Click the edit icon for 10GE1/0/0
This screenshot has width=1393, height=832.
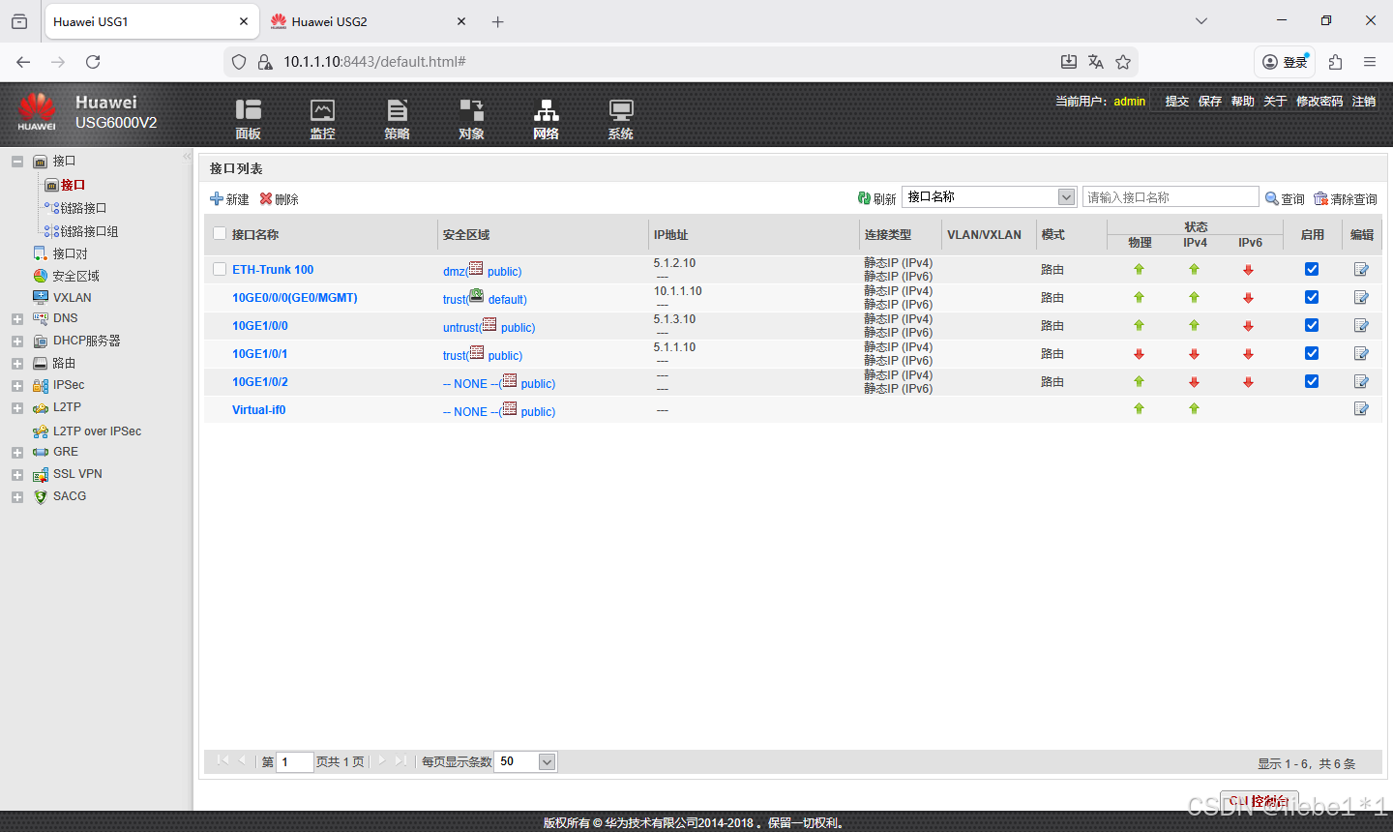[x=1361, y=326]
